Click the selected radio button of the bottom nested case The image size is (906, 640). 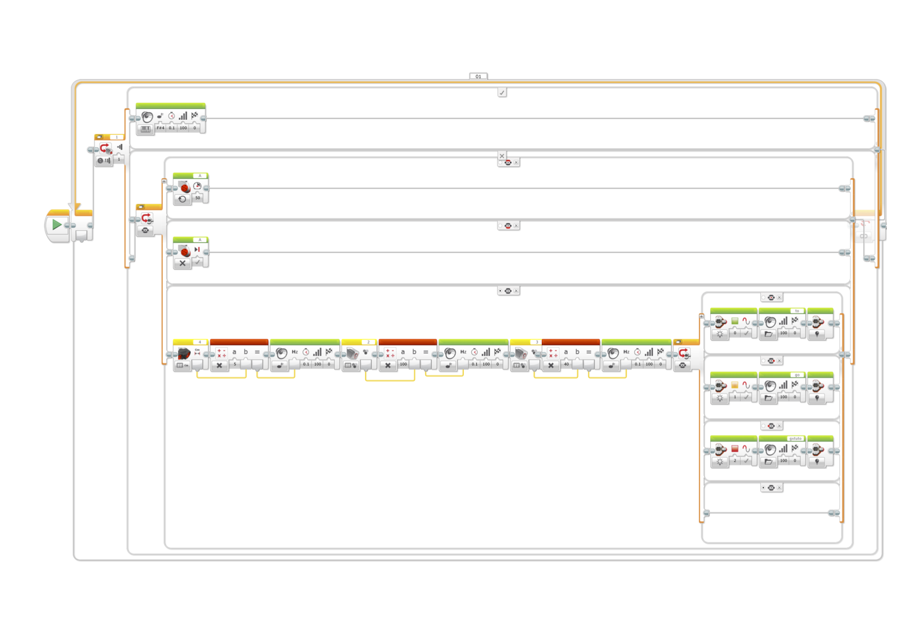coord(763,488)
